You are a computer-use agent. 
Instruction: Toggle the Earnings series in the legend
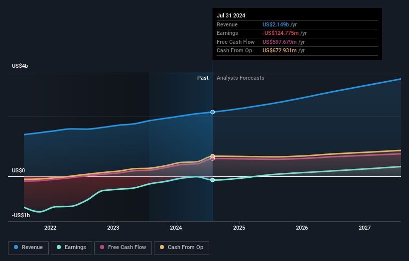tap(71, 248)
